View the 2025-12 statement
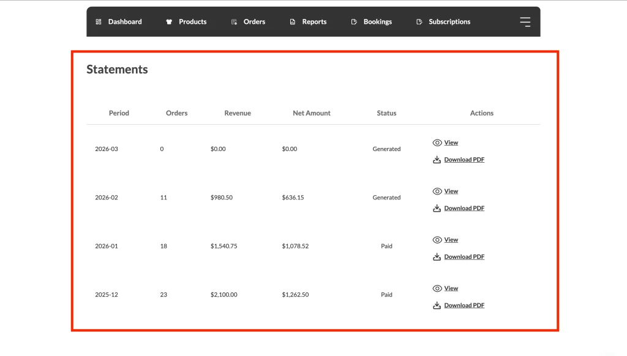 coord(451,289)
